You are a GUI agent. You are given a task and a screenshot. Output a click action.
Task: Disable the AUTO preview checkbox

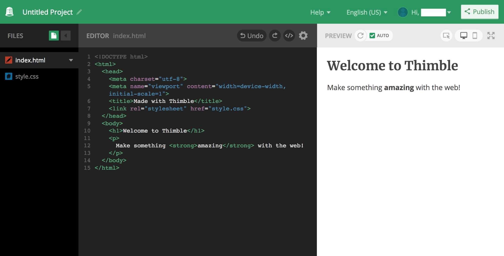[x=372, y=35]
